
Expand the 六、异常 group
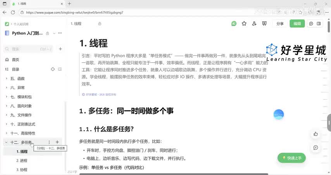click(x=6, y=87)
